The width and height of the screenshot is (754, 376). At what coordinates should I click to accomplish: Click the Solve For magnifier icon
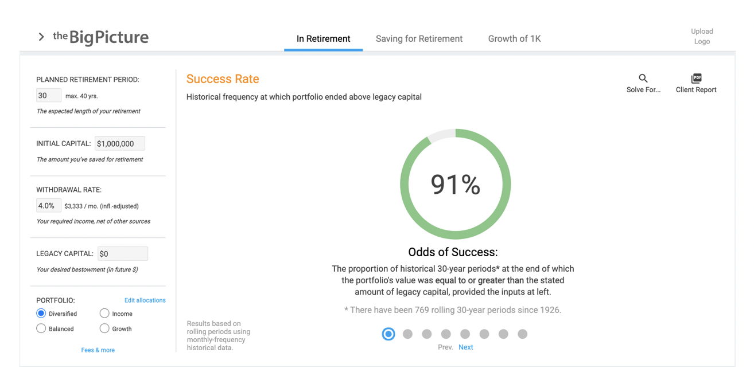pyautogui.click(x=643, y=79)
